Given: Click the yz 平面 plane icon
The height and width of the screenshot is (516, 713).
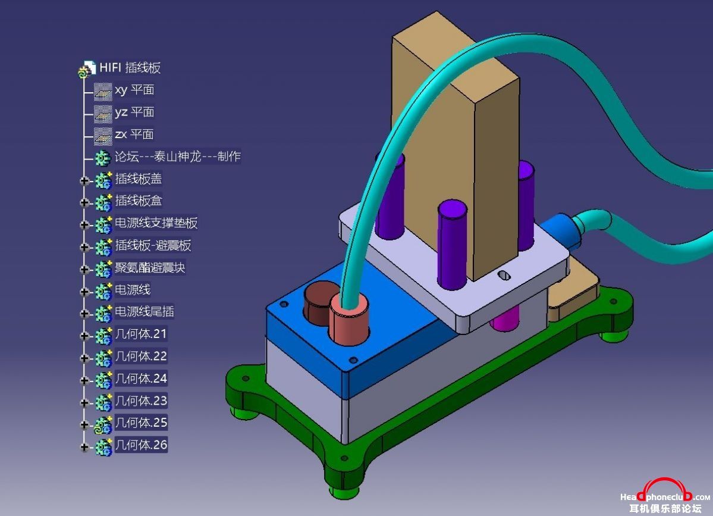Looking at the screenshot, I should [x=103, y=114].
